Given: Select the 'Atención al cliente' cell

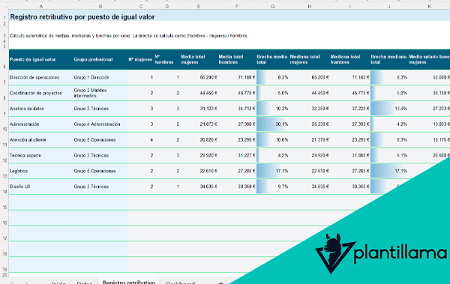Looking at the screenshot, I should tap(41, 139).
